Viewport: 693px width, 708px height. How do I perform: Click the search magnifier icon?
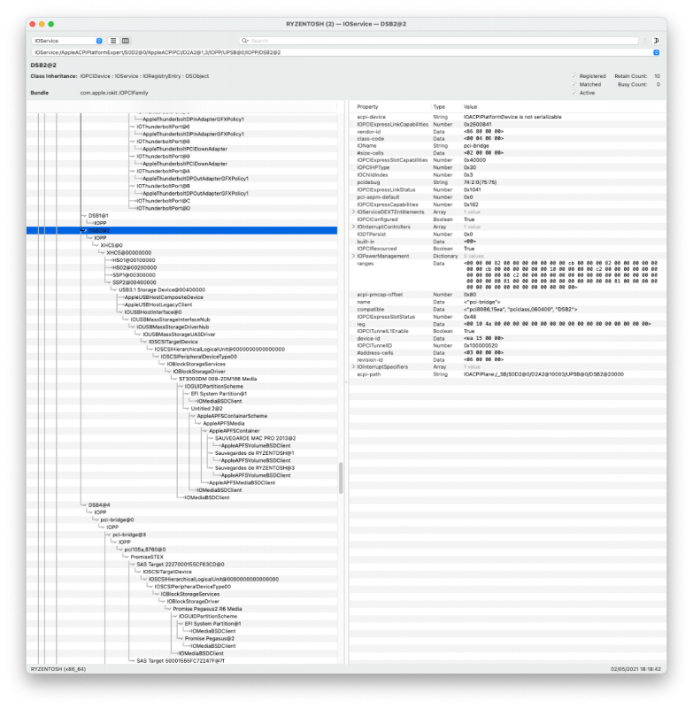click(x=244, y=41)
